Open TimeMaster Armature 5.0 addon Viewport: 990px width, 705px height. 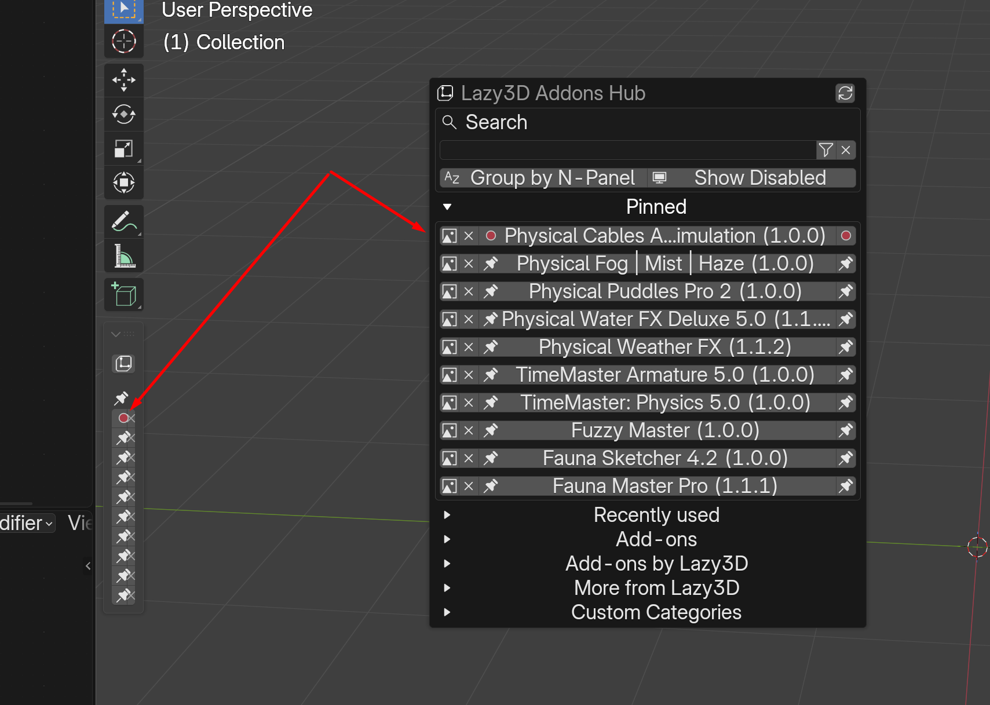point(657,375)
